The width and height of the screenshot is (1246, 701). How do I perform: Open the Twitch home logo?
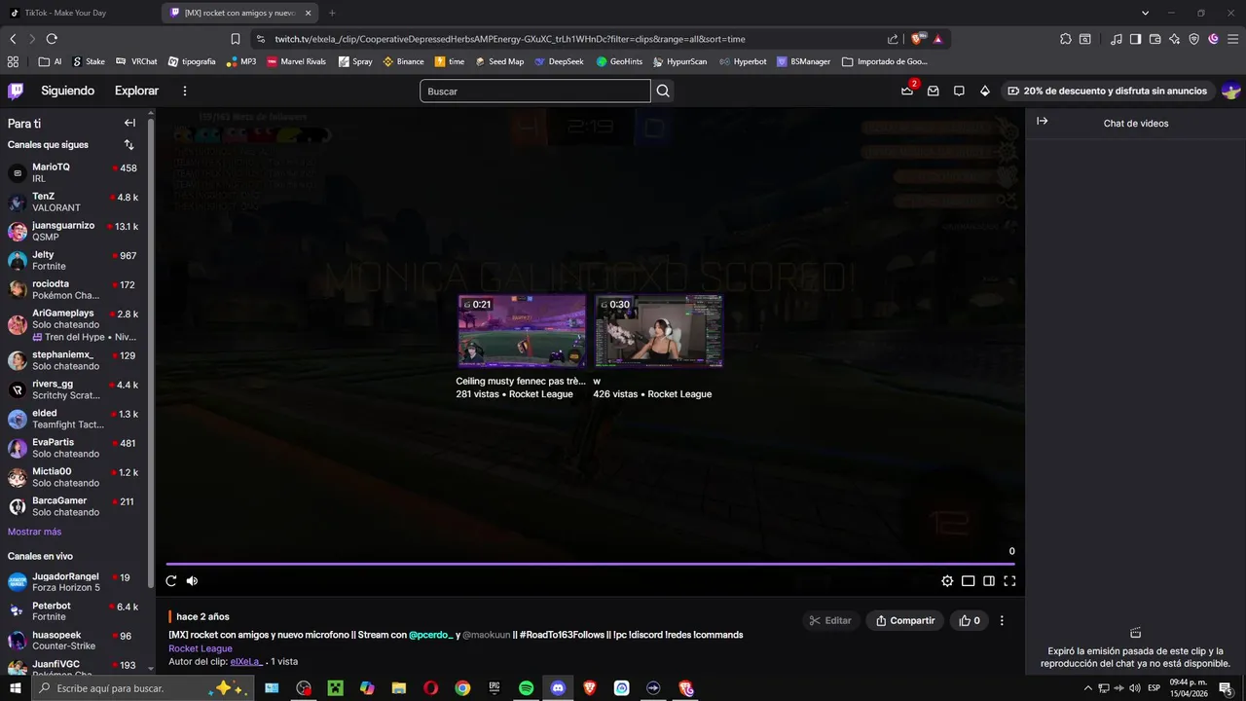click(16, 91)
